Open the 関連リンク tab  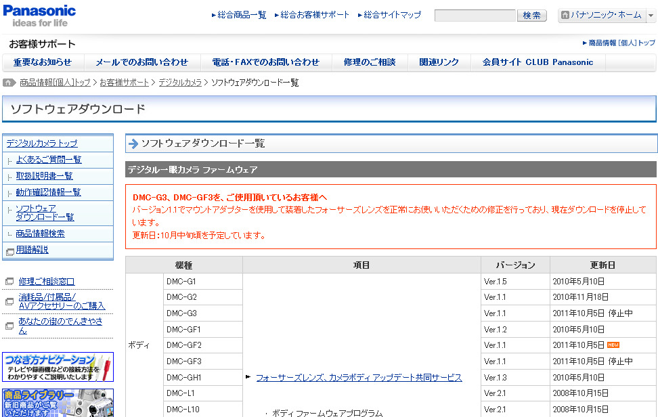[439, 62]
